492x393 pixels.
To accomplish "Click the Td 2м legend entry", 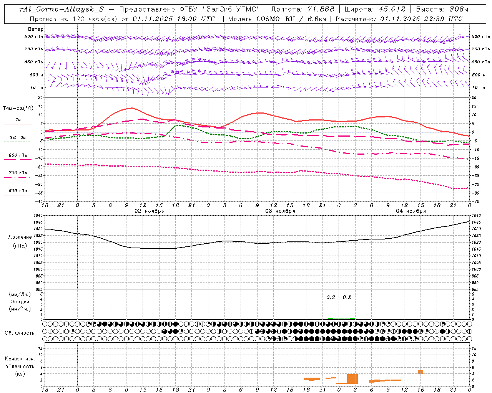I will tap(18, 137).
